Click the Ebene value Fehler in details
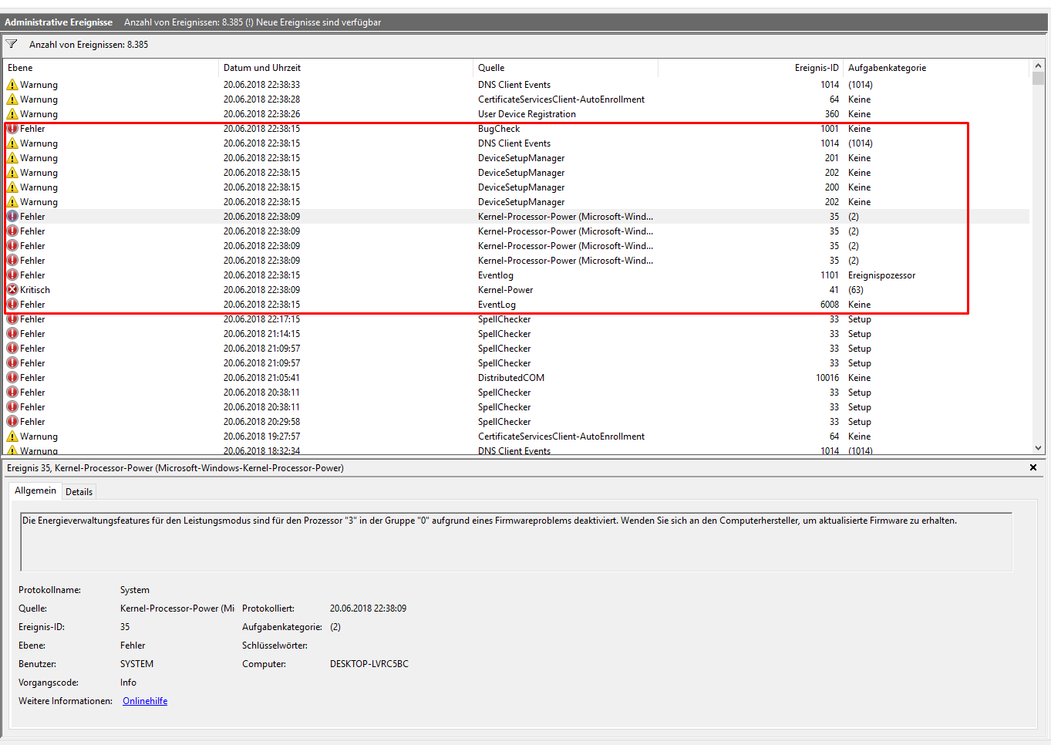 133,646
